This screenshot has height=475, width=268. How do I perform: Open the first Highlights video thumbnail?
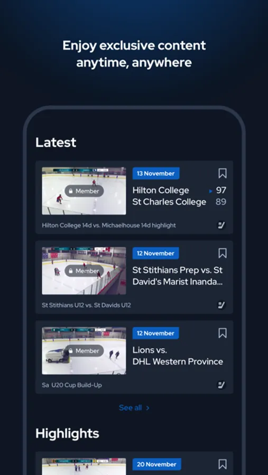pos(84,467)
